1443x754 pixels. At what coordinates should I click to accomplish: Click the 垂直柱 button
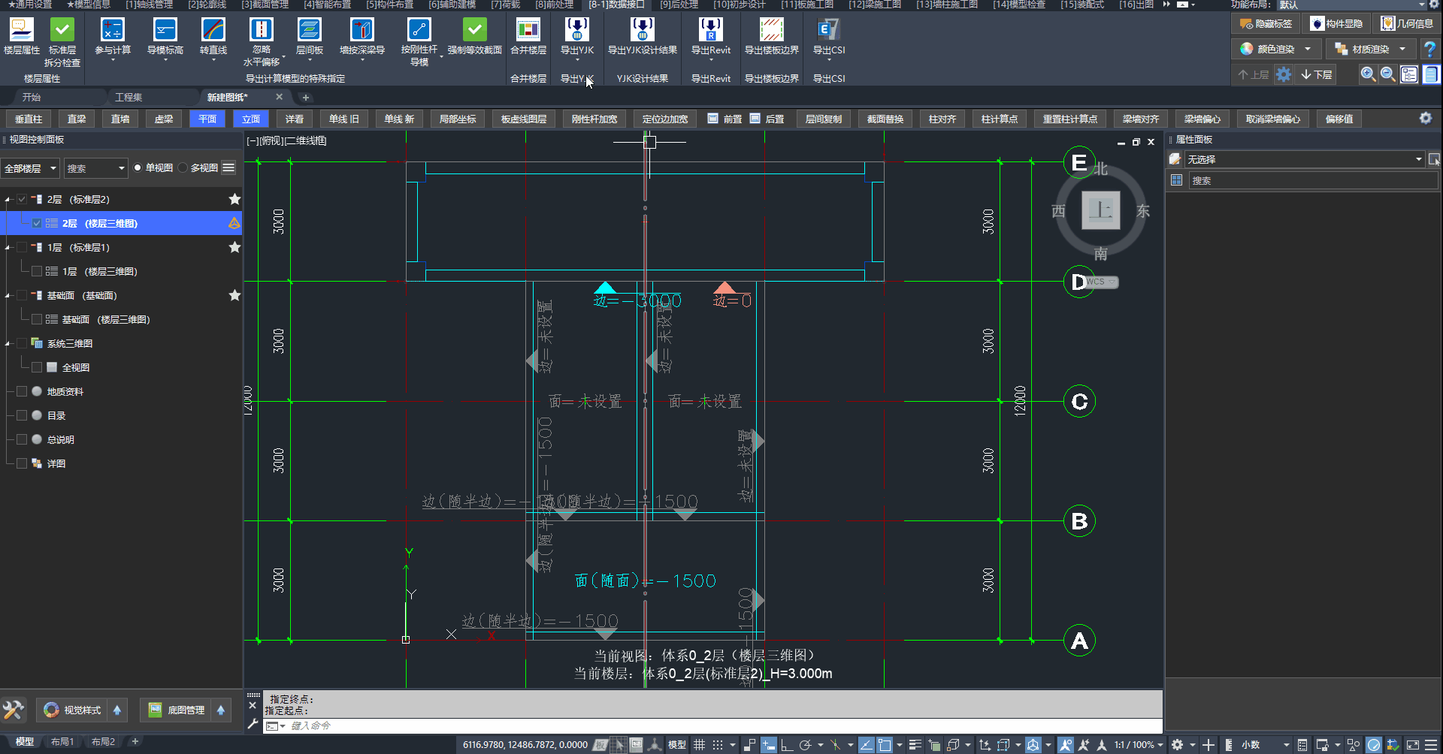click(x=29, y=119)
